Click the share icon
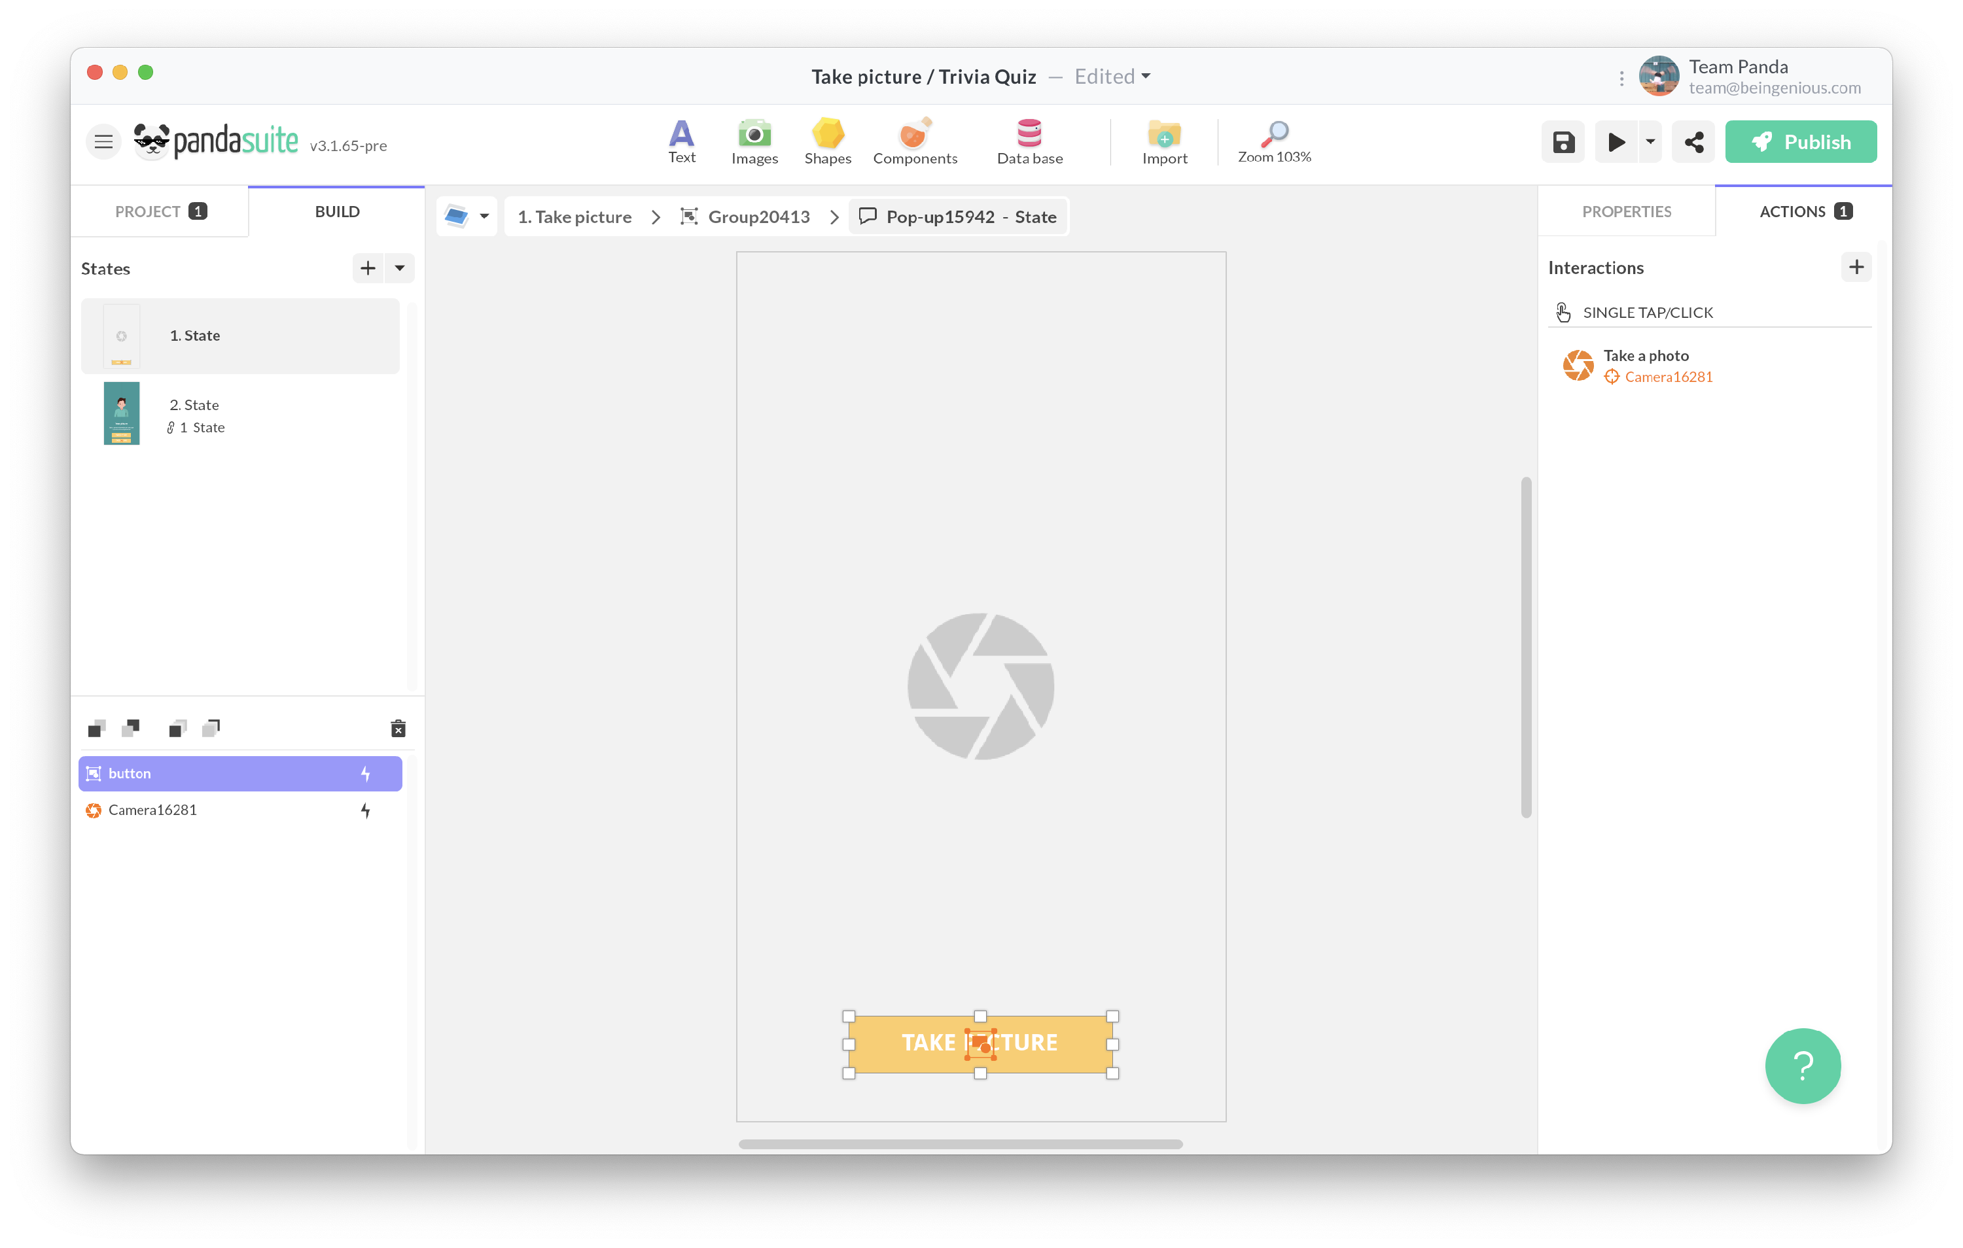The height and width of the screenshot is (1248, 1963). pyautogui.click(x=1693, y=143)
